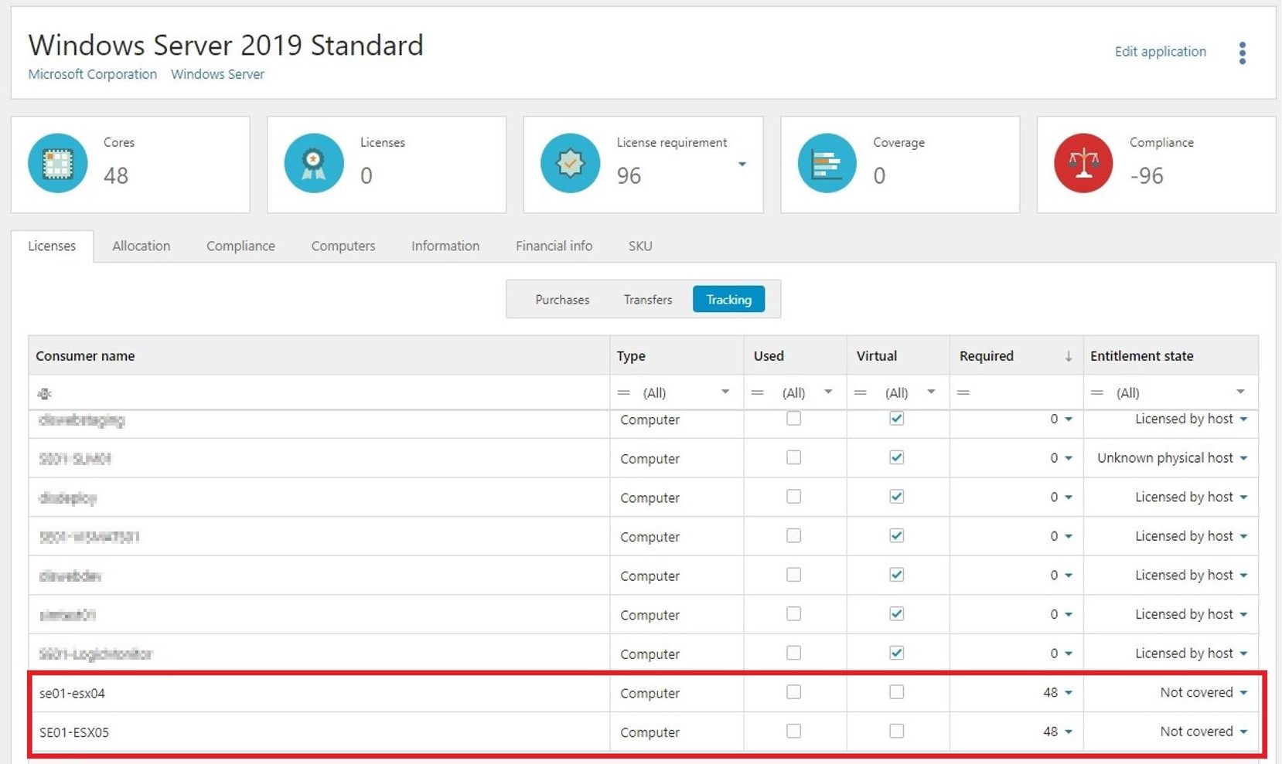Open Not covered dropdown for se01-esx04
Screen dimensions: 1282x764
1243,693
